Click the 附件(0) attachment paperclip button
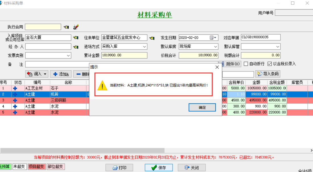The height and width of the screenshot is (172, 313). [x=232, y=64]
